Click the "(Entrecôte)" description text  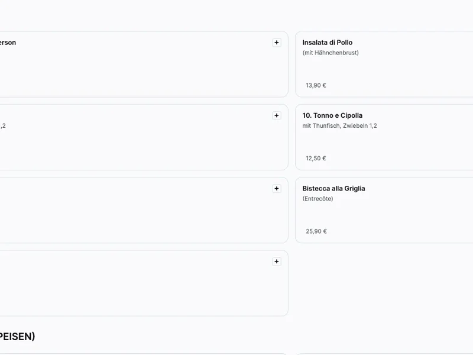318,199
